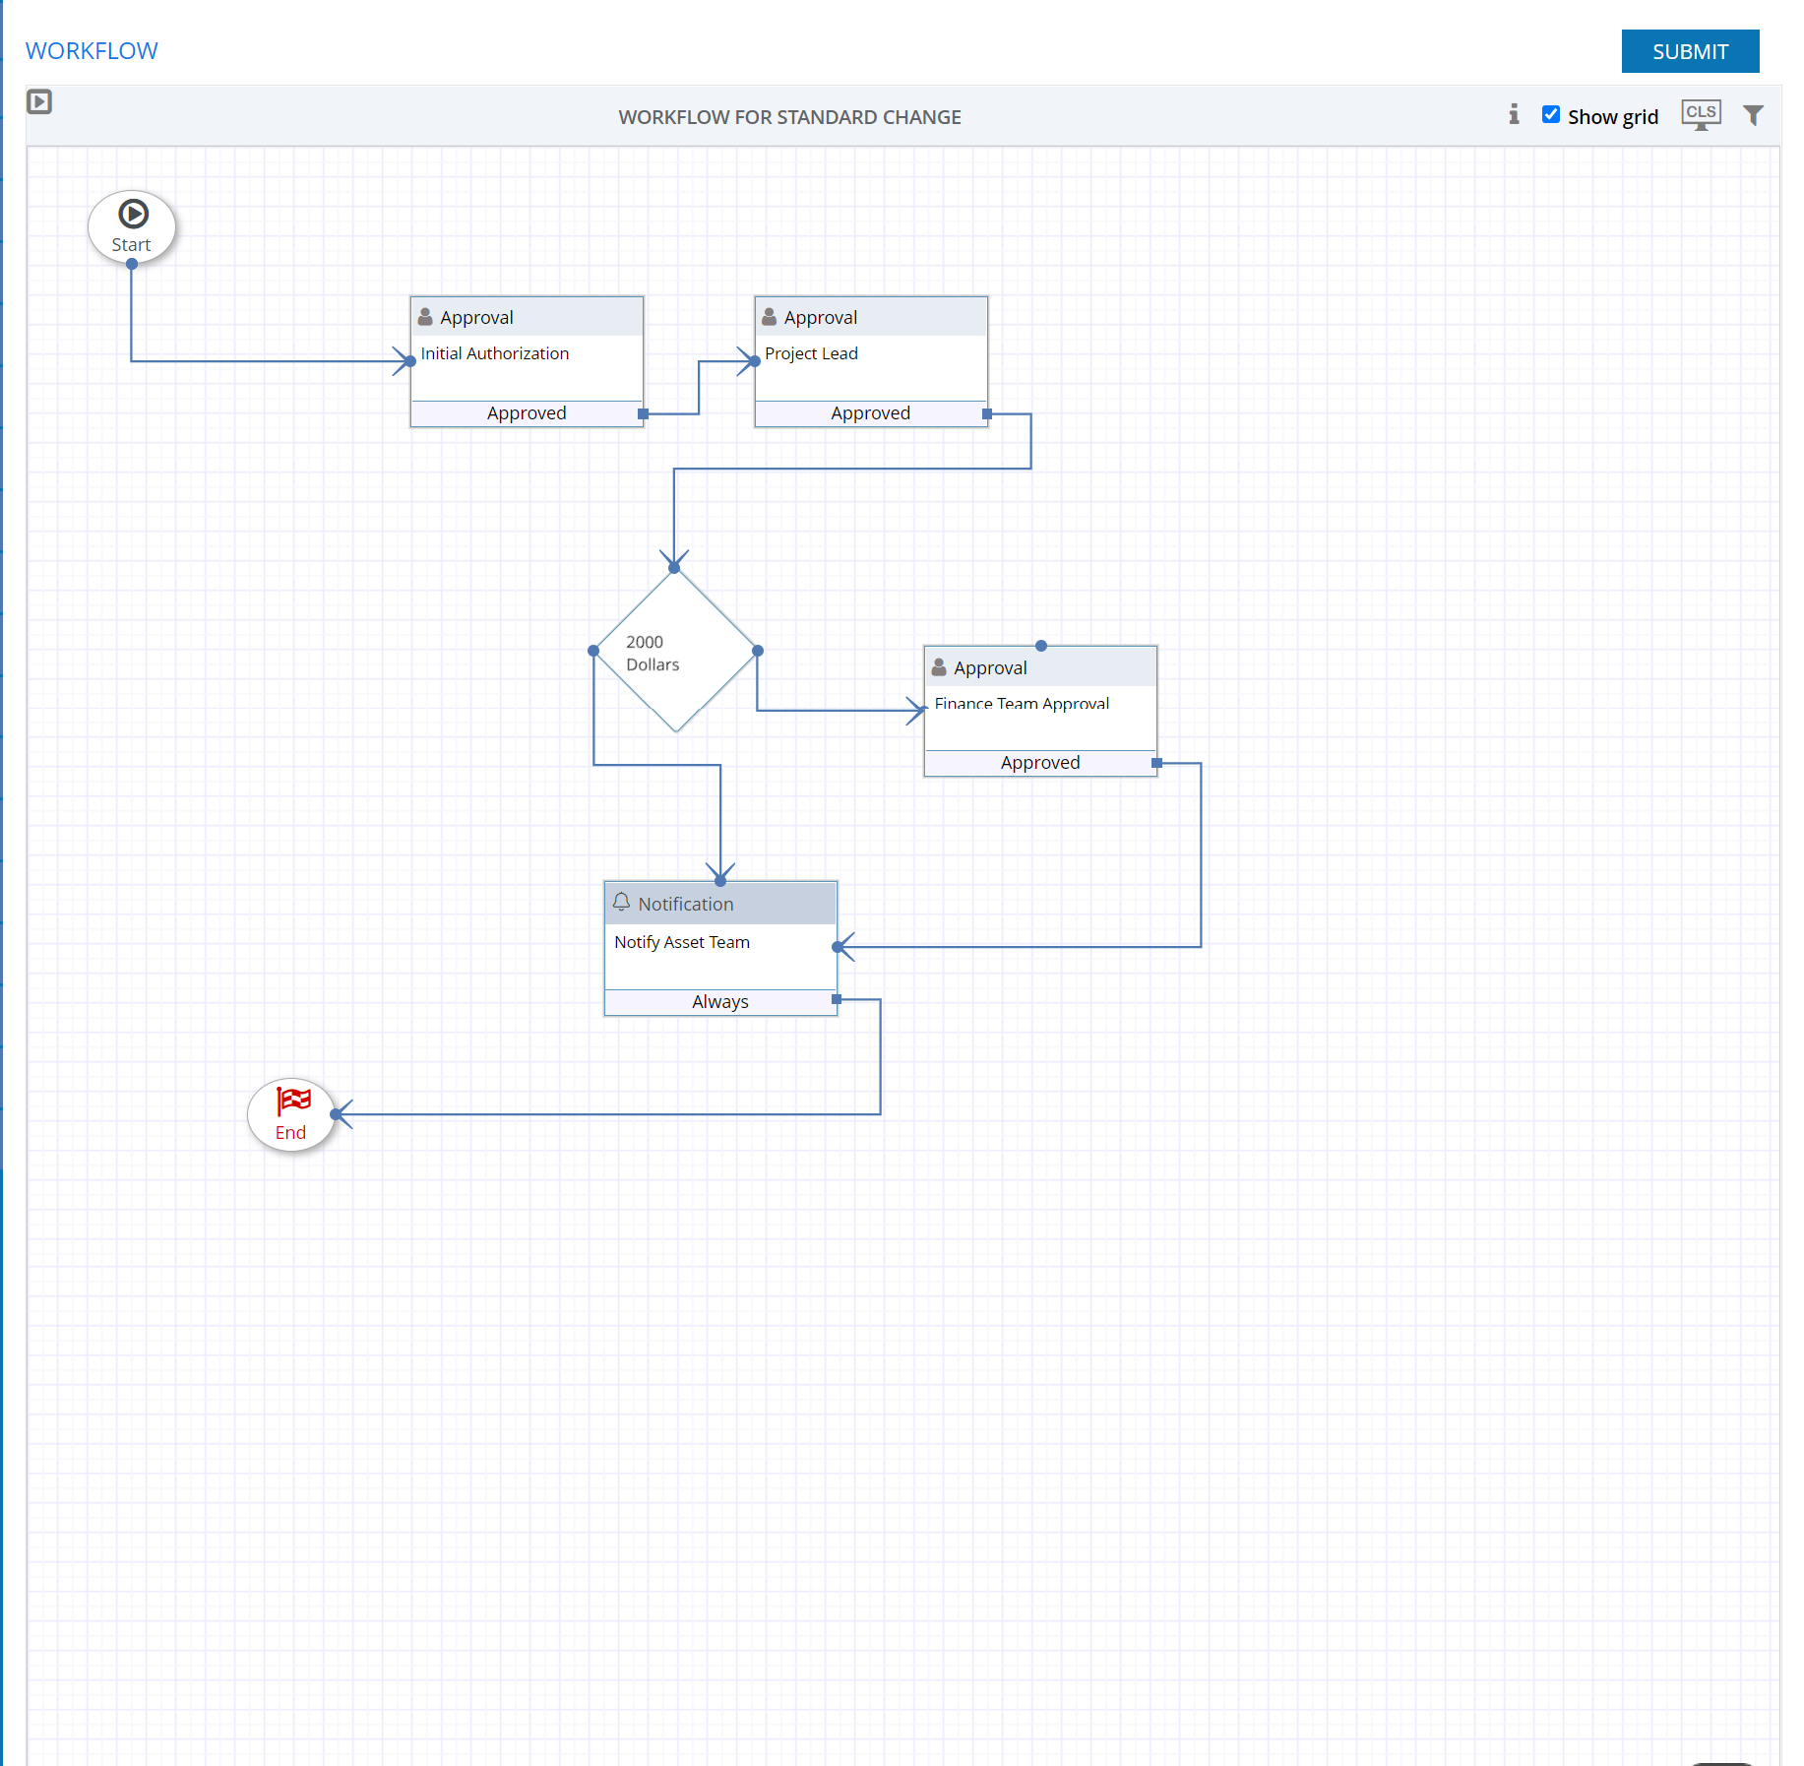Click output connector on Notification Always
Screen dimensions: 1804x1766
pos(837,999)
